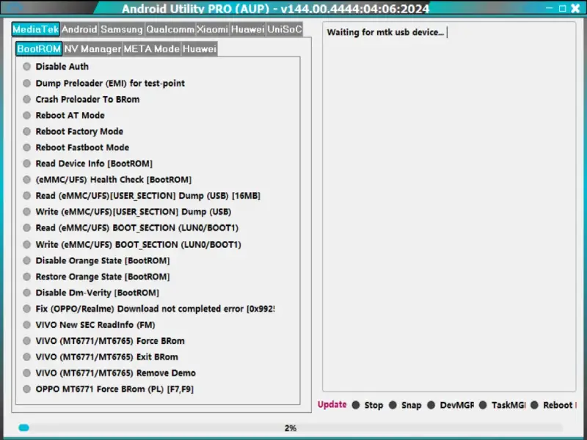Click inside the log output text area
587x440 pixels.
point(449,207)
